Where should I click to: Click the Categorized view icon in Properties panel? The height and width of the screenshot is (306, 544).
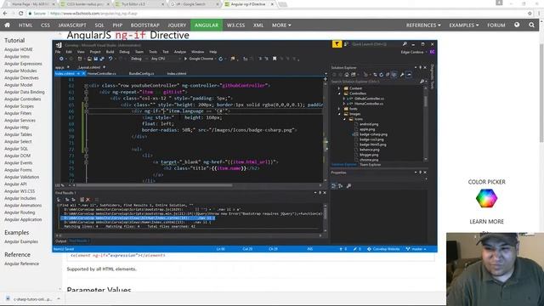tap(334, 186)
